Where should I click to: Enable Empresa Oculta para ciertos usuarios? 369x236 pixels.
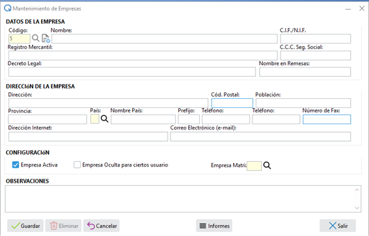(77, 164)
